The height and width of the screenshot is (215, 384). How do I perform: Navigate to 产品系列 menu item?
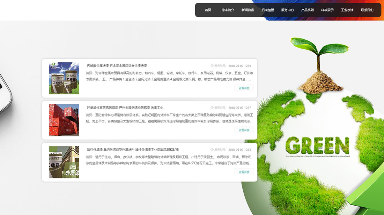pyautogui.click(x=307, y=10)
